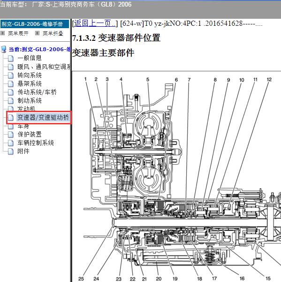Click the 别克-GL8-2006-维修手册 header tab

pos(35,24)
